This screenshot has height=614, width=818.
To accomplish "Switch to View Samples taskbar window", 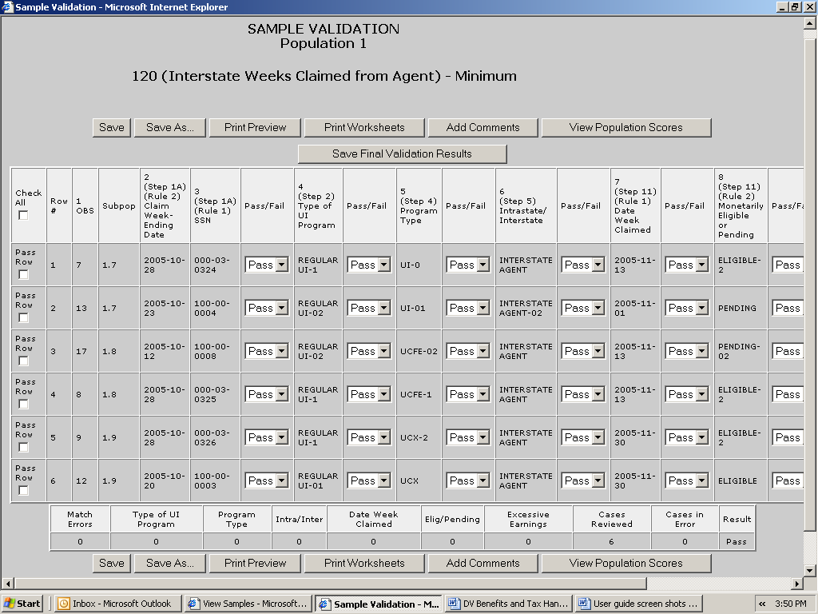I will [248, 604].
